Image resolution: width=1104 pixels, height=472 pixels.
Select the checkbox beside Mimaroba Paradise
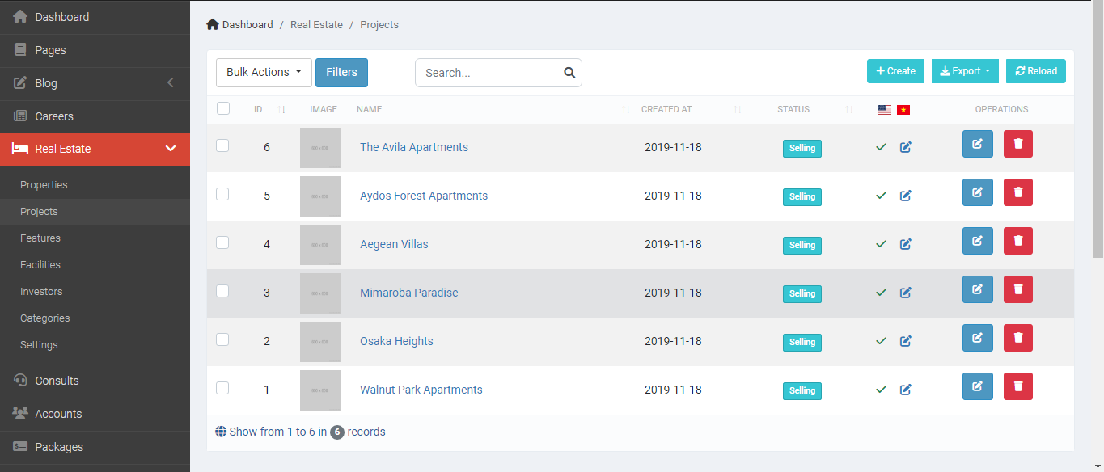pyautogui.click(x=222, y=291)
